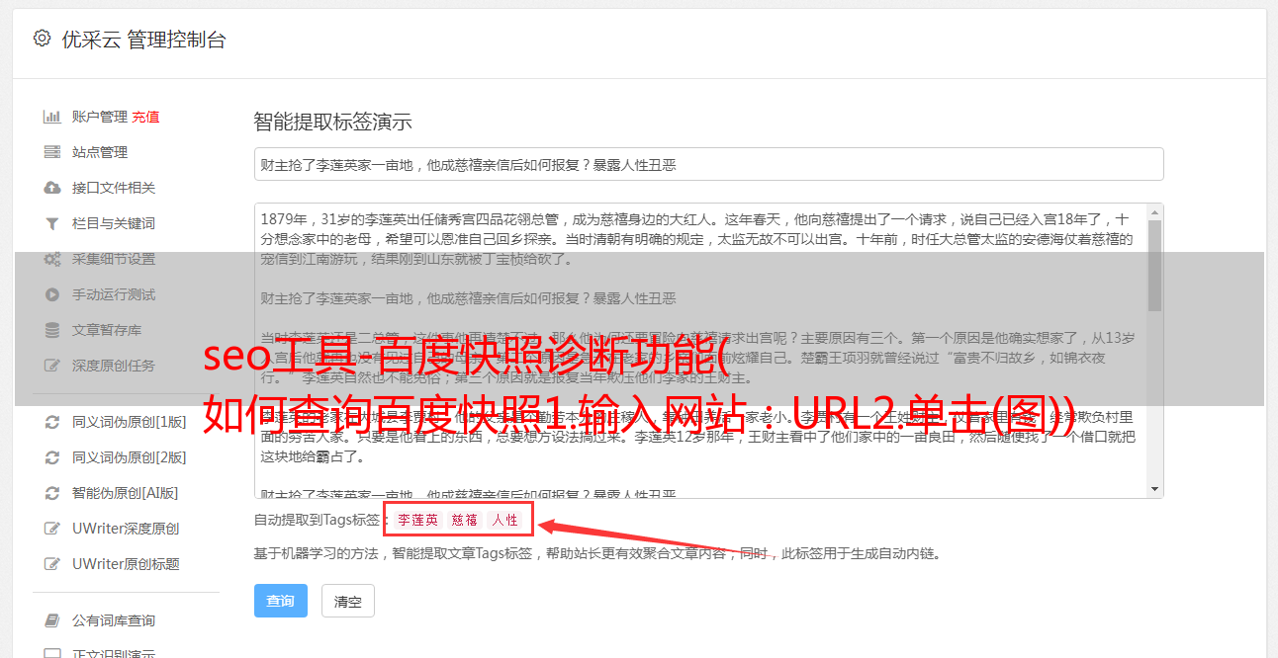1278x658 pixels.
Task: Click the textarea scrollbar up arrow
Action: click(1154, 212)
